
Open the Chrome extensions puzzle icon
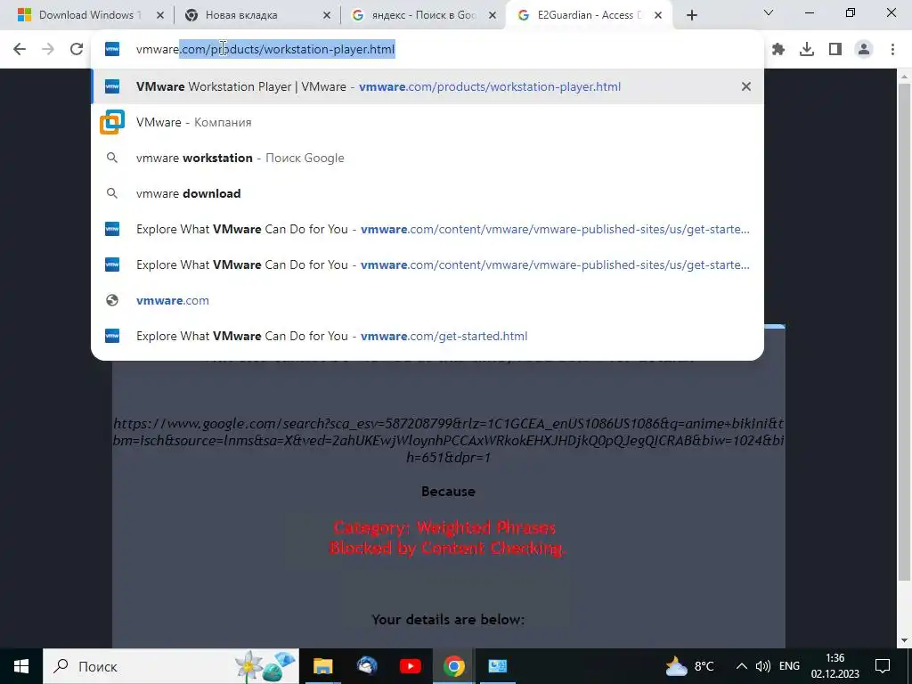[778, 50]
